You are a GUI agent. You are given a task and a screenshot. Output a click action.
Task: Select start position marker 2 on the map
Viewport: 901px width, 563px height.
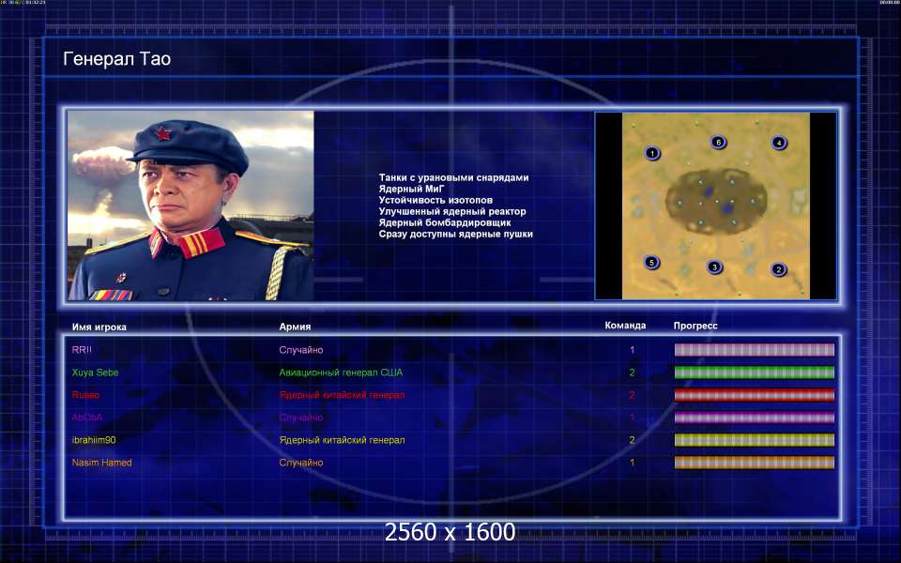point(778,269)
